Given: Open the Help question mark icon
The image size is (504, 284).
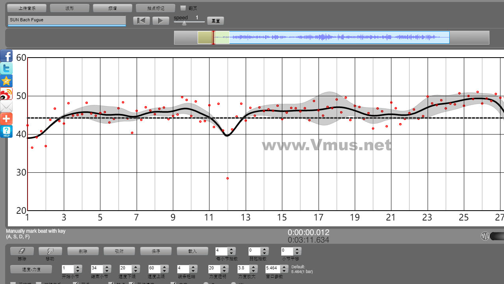Looking at the screenshot, I should pos(6,131).
